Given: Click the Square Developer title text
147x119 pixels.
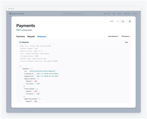Looking at the screenshot, I should click(x=18, y=14).
